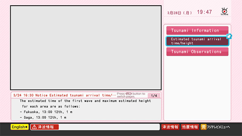Click the Fukuoka 13:00 12th entry

[x=46, y=112]
